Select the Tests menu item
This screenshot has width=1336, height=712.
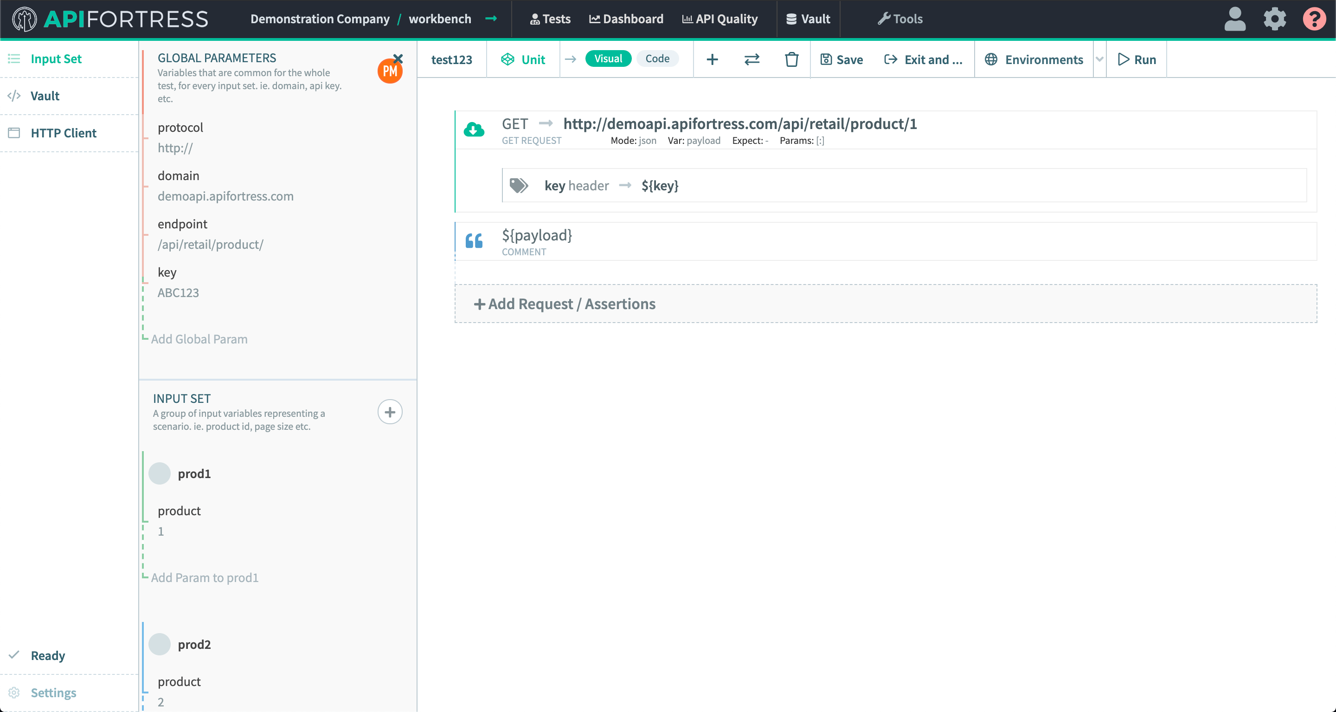[550, 19]
